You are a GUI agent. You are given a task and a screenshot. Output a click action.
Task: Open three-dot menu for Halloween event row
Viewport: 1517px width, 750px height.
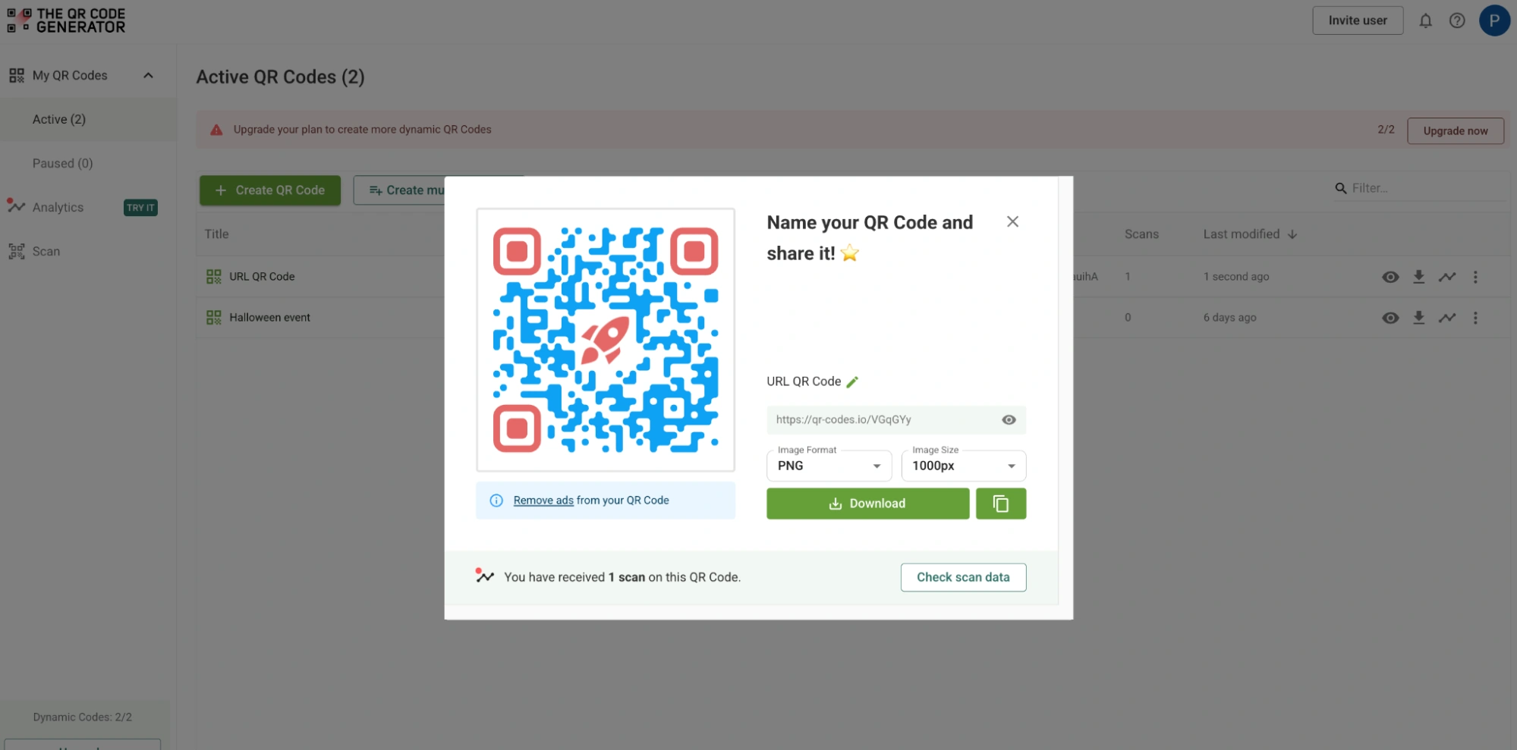tap(1475, 318)
